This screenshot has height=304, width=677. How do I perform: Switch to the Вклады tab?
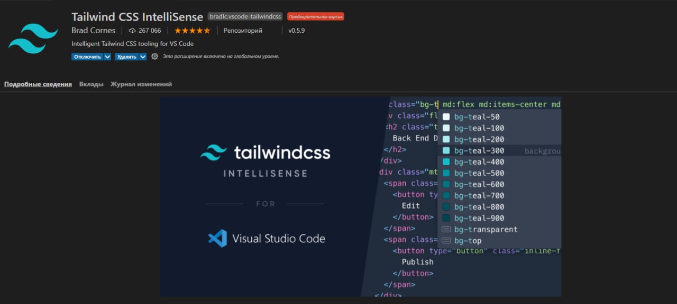(x=91, y=84)
